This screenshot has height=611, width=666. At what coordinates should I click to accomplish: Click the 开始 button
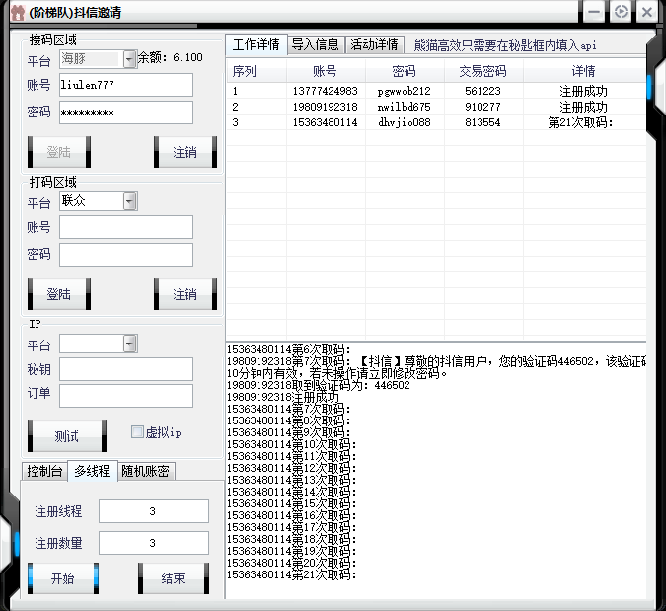(63, 578)
